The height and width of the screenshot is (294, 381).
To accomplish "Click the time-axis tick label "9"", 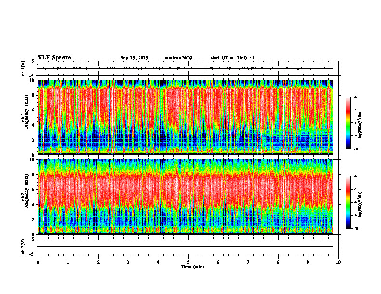I will pos(308,262).
